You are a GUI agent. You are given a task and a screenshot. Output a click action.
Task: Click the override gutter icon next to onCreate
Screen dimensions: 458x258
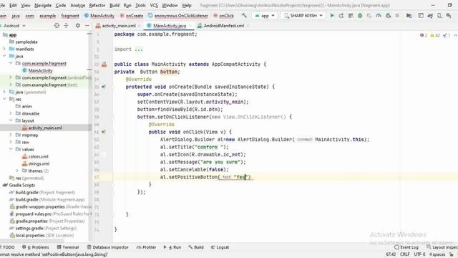point(103,87)
